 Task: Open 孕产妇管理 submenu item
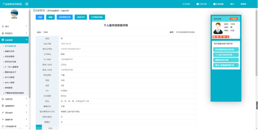click(x=9, y=77)
